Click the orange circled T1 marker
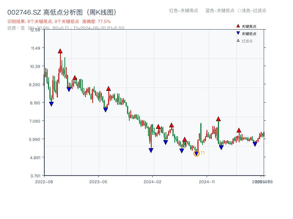This screenshot has height=219, width=293. click(x=196, y=154)
